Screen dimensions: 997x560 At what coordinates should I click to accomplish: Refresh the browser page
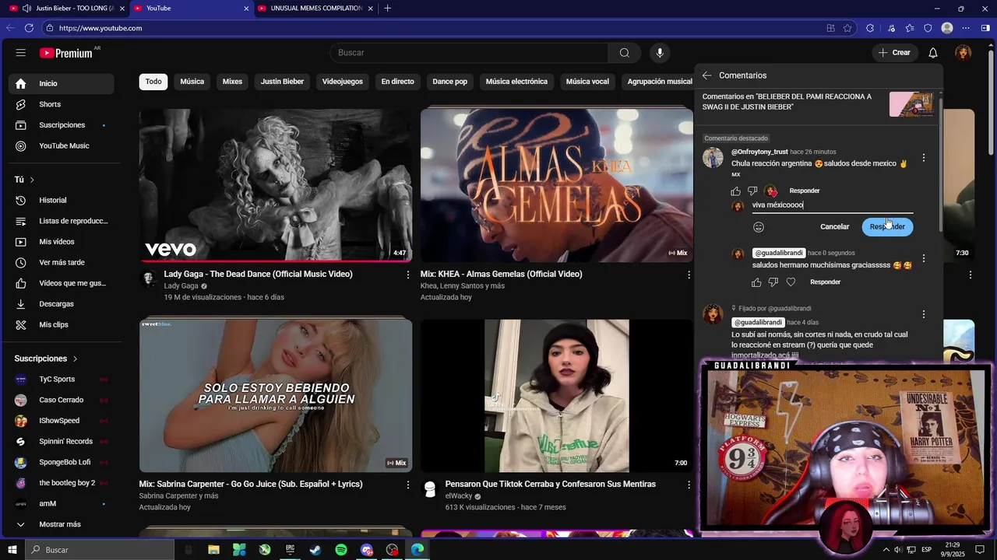(29, 28)
